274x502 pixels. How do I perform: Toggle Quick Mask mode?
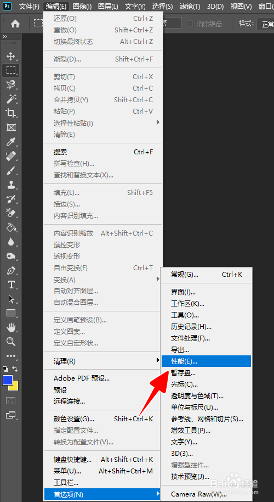coord(10,401)
